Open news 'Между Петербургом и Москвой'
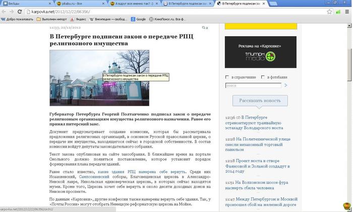Viewport: 353px width, 212px height. point(261,202)
